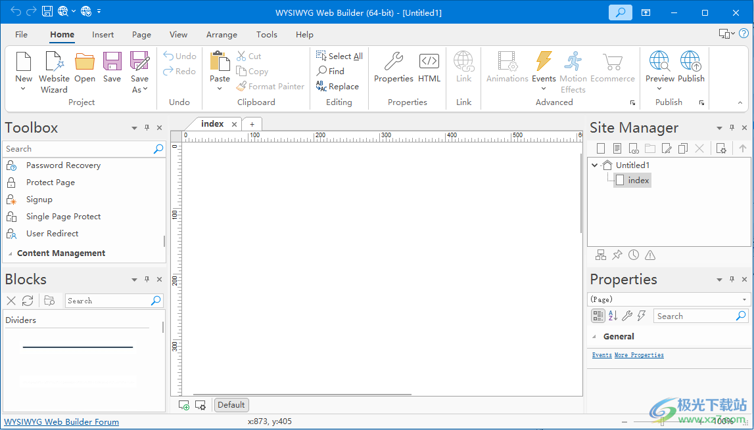Open the Tools menu
This screenshot has height=430, width=754.
[x=266, y=34]
